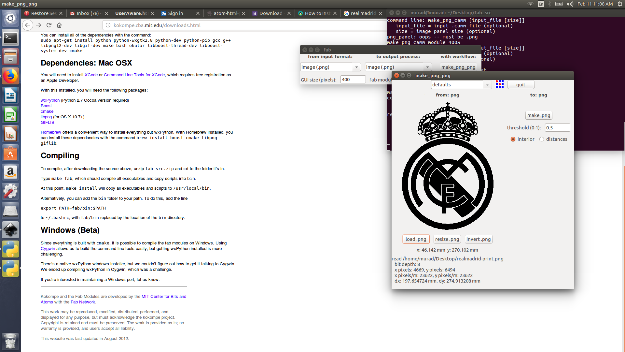Reload the kokompe downloads page

(49, 25)
